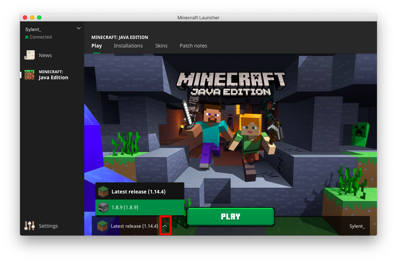Click the News label in sidebar

coord(45,55)
